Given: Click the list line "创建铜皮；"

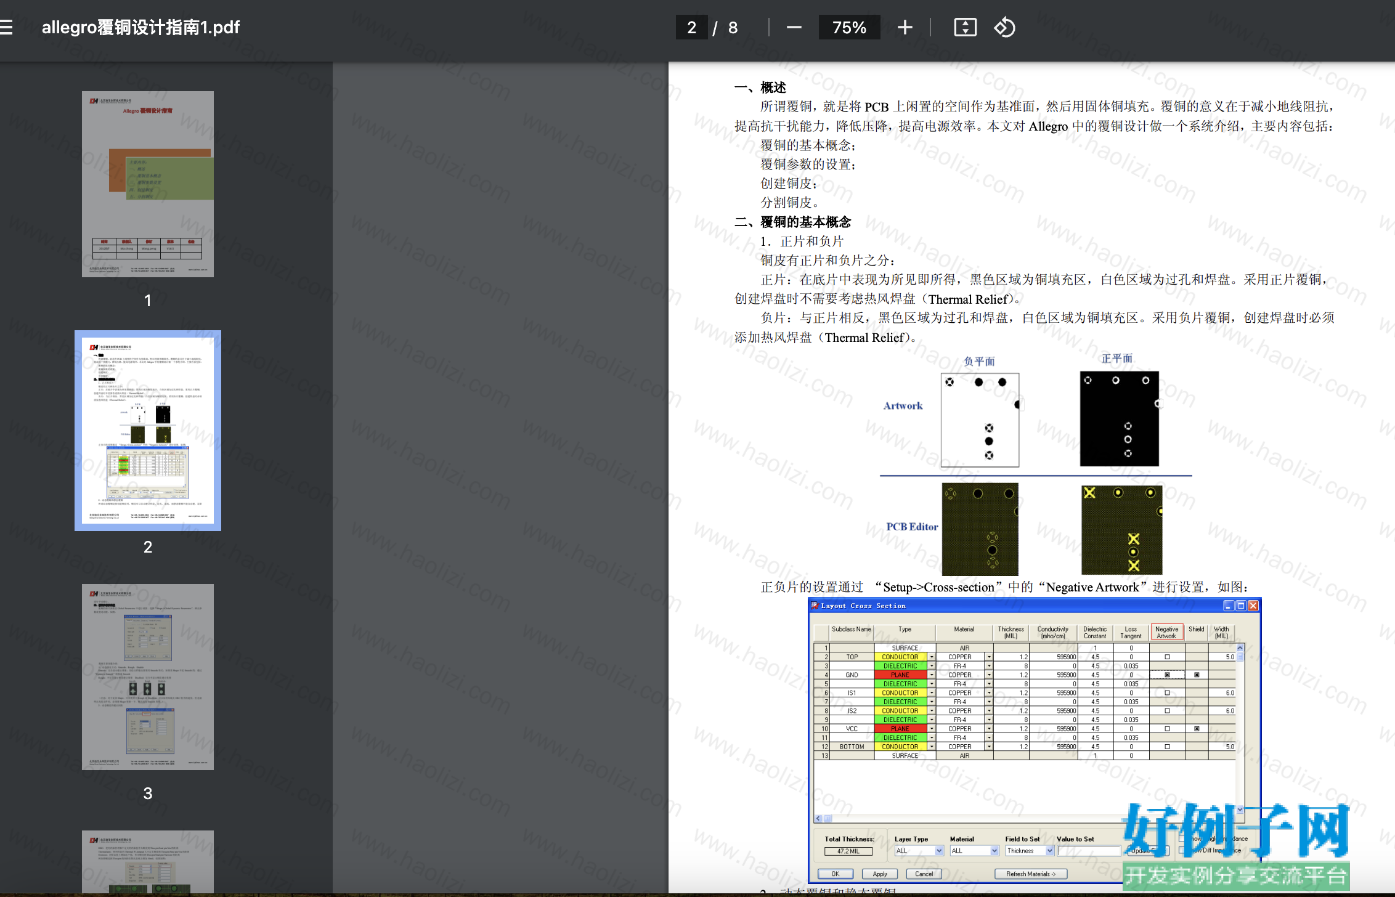Looking at the screenshot, I should (789, 183).
